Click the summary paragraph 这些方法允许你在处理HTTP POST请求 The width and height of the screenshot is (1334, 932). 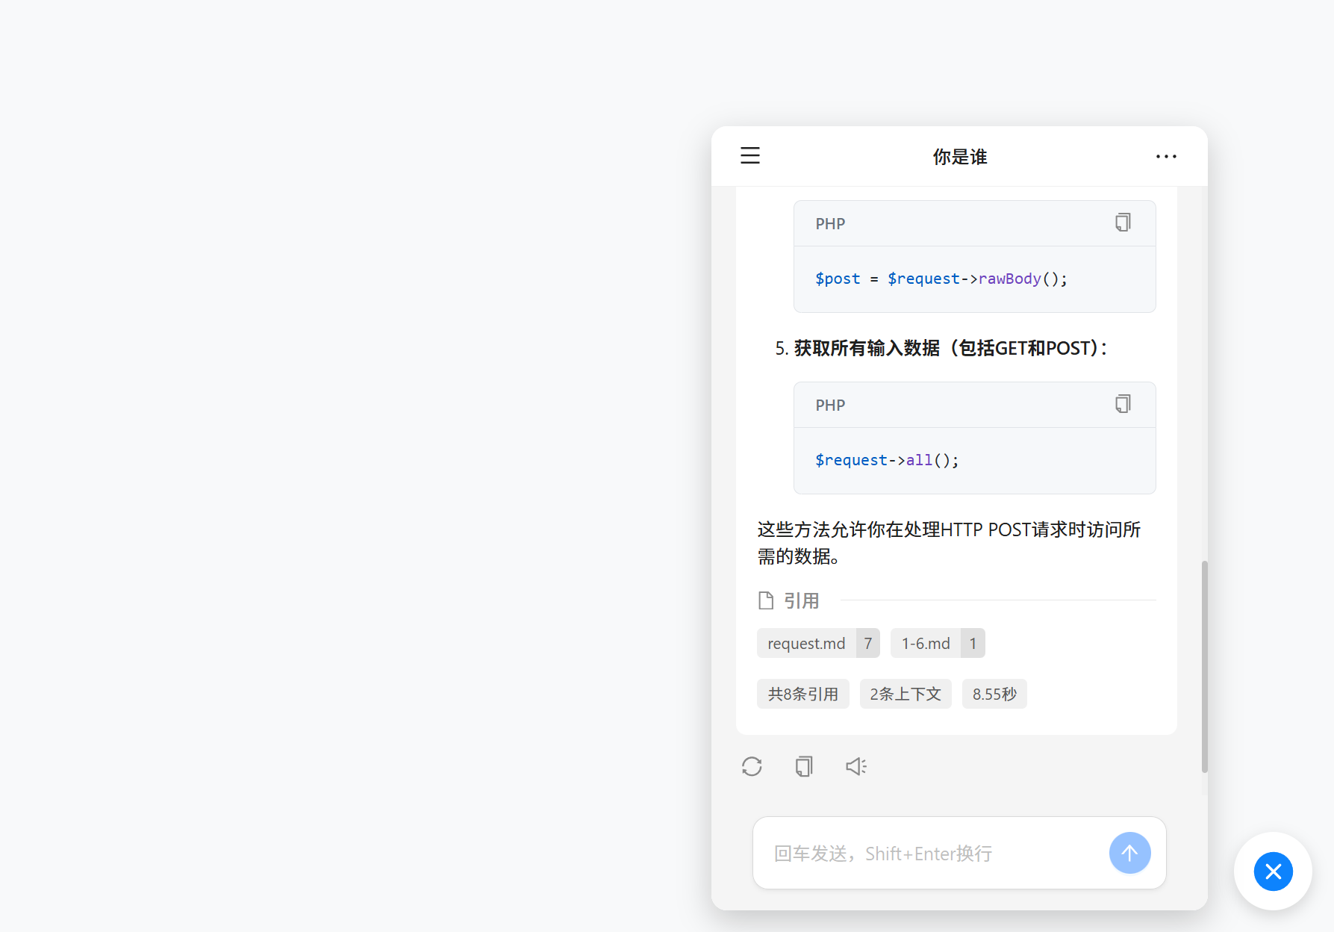click(x=949, y=543)
